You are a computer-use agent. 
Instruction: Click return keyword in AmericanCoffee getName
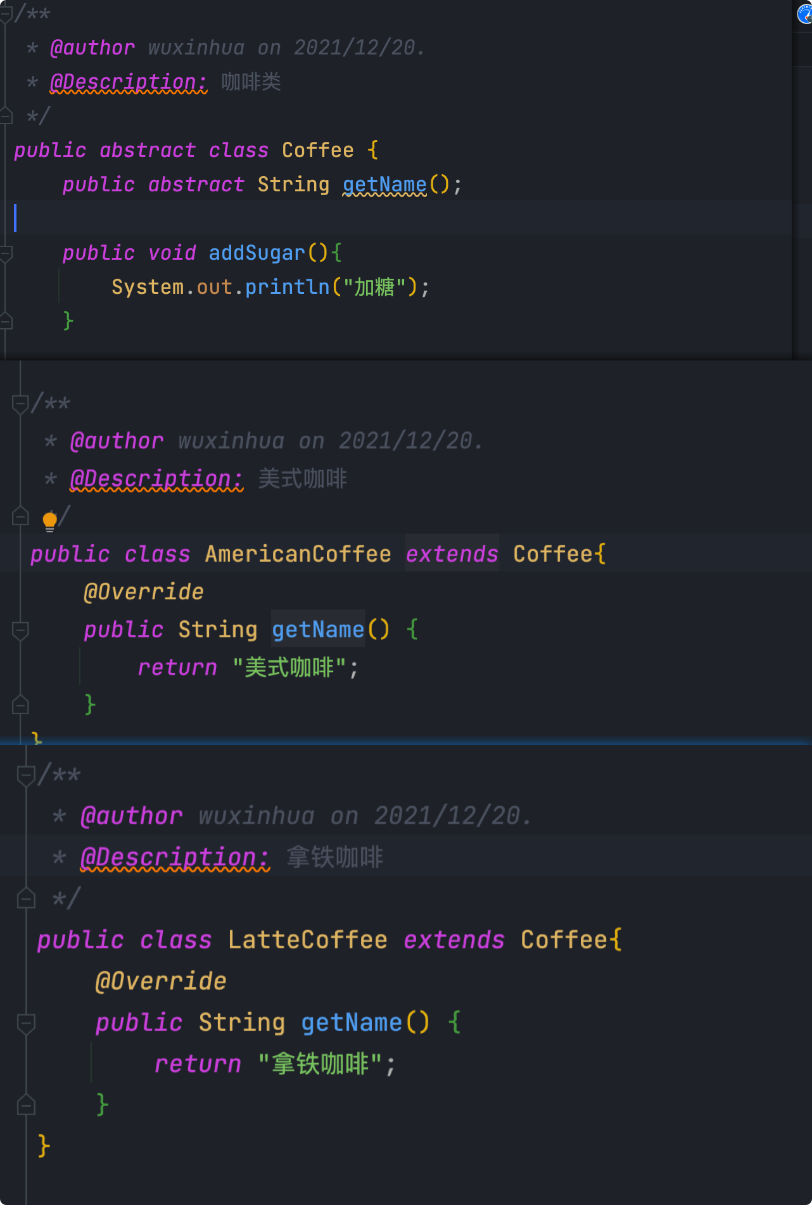(177, 667)
